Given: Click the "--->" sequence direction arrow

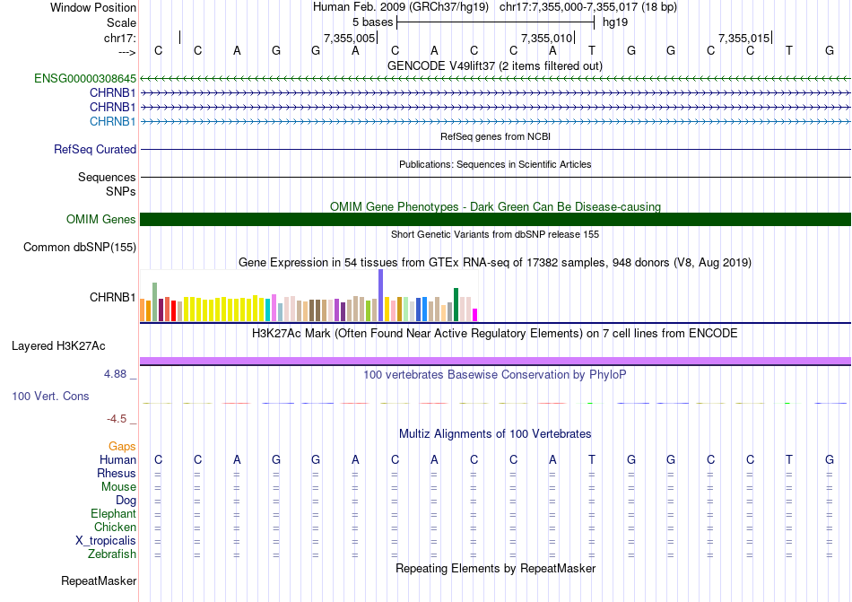Looking at the screenshot, I should (127, 52).
